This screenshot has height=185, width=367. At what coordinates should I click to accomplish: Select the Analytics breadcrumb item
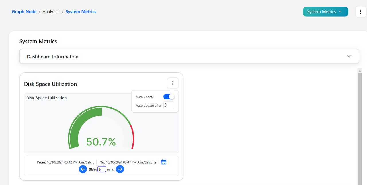tap(51, 12)
